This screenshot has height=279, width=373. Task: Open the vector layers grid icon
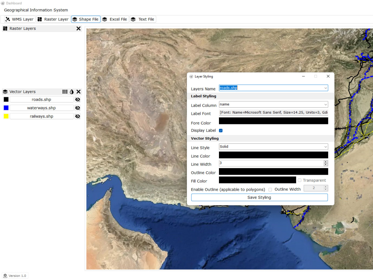coord(65,92)
